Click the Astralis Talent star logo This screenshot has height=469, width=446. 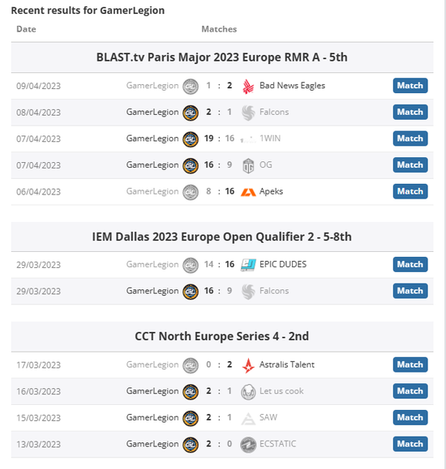point(248,365)
